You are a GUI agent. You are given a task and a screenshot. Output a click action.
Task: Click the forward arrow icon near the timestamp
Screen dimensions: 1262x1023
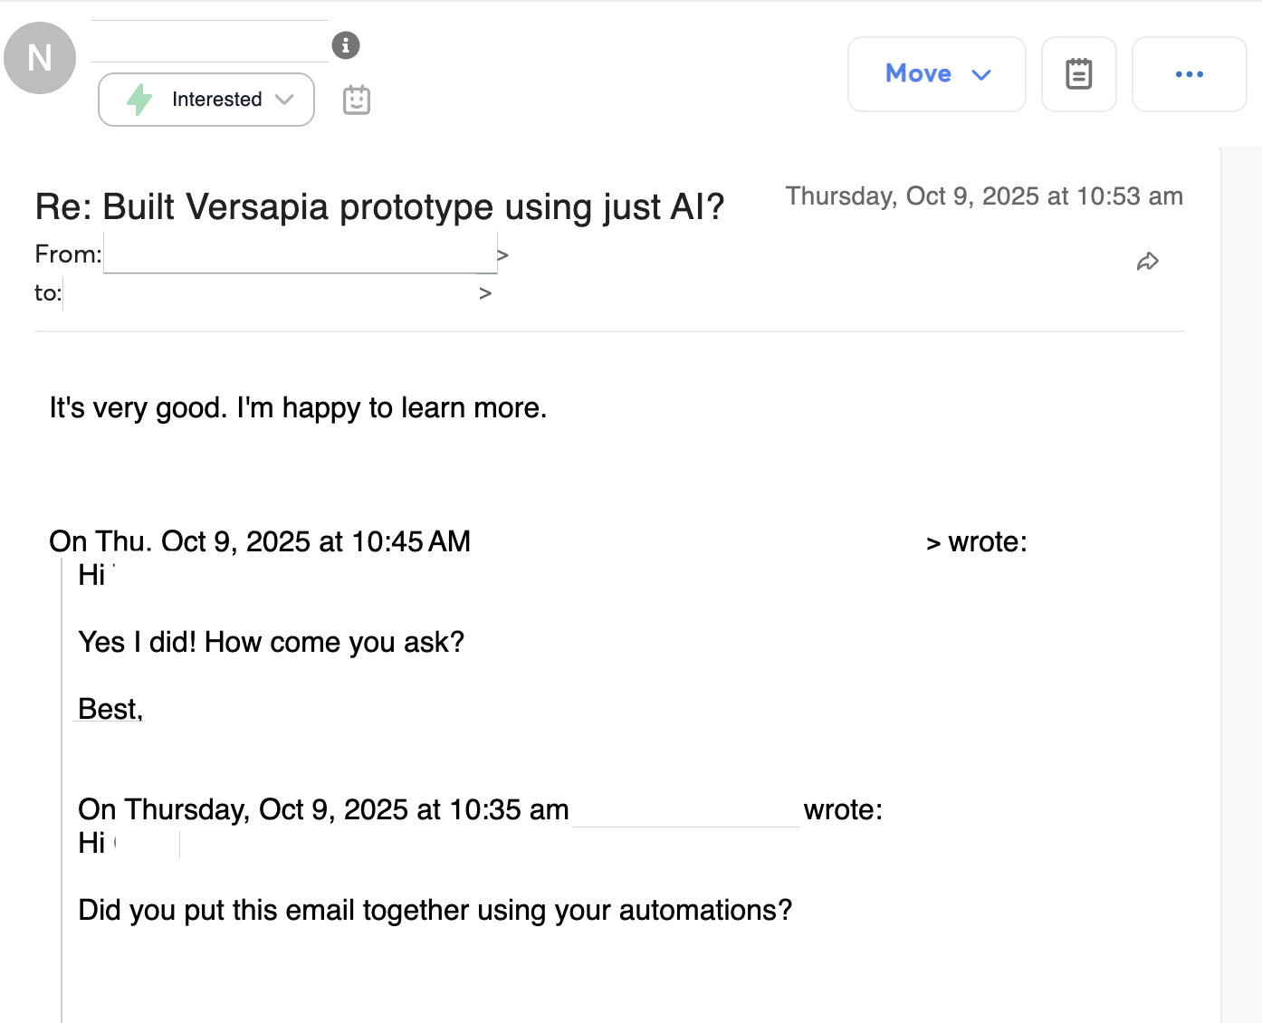pyautogui.click(x=1148, y=262)
